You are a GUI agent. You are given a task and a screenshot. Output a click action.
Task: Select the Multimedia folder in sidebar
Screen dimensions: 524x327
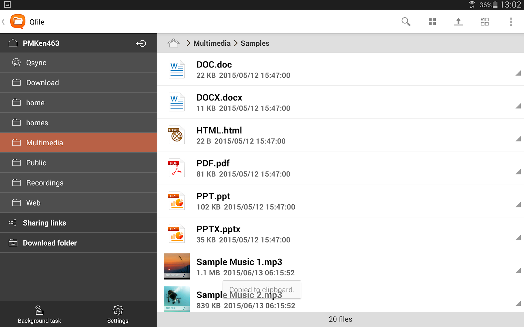click(x=79, y=143)
